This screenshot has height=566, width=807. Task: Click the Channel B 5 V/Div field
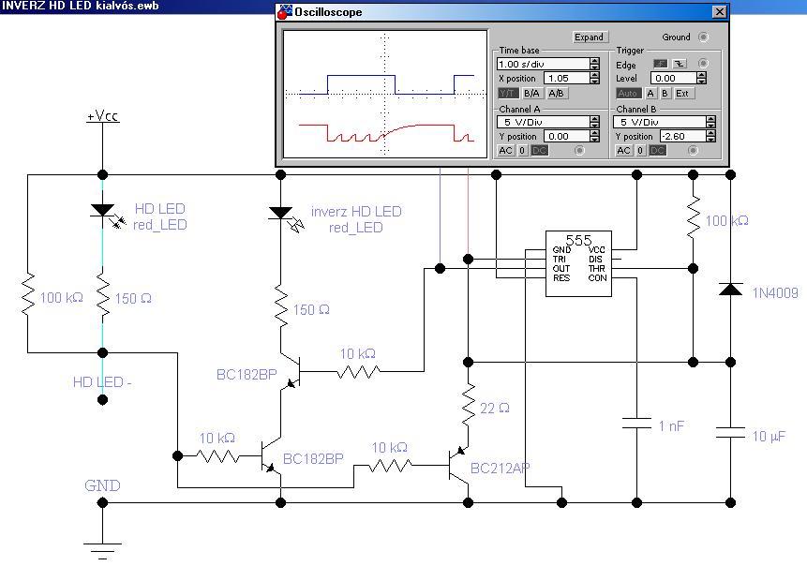coord(659,122)
